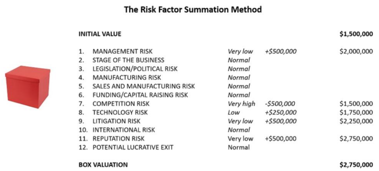Click the Very high competition rating
The height and width of the screenshot is (171, 379).
(241, 104)
